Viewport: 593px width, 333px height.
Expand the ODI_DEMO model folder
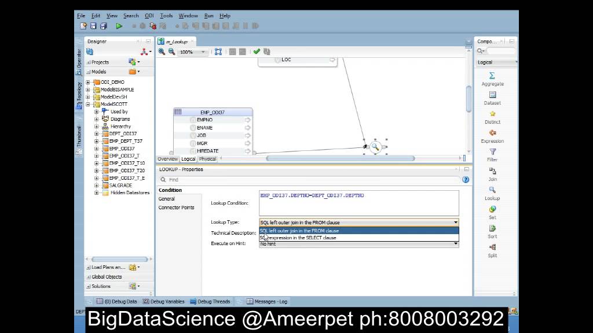(88, 82)
